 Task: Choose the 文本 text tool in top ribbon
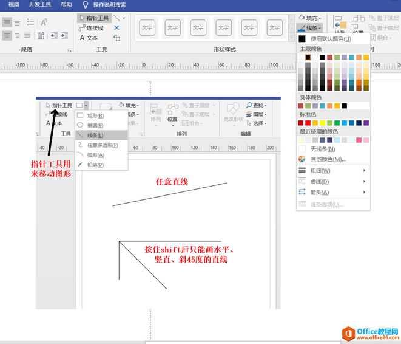[x=89, y=38]
